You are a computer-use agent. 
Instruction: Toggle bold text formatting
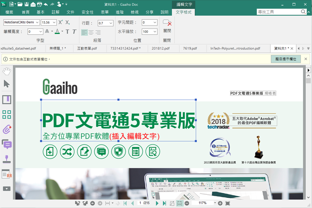pyautogui.click(x=67, y=32)
